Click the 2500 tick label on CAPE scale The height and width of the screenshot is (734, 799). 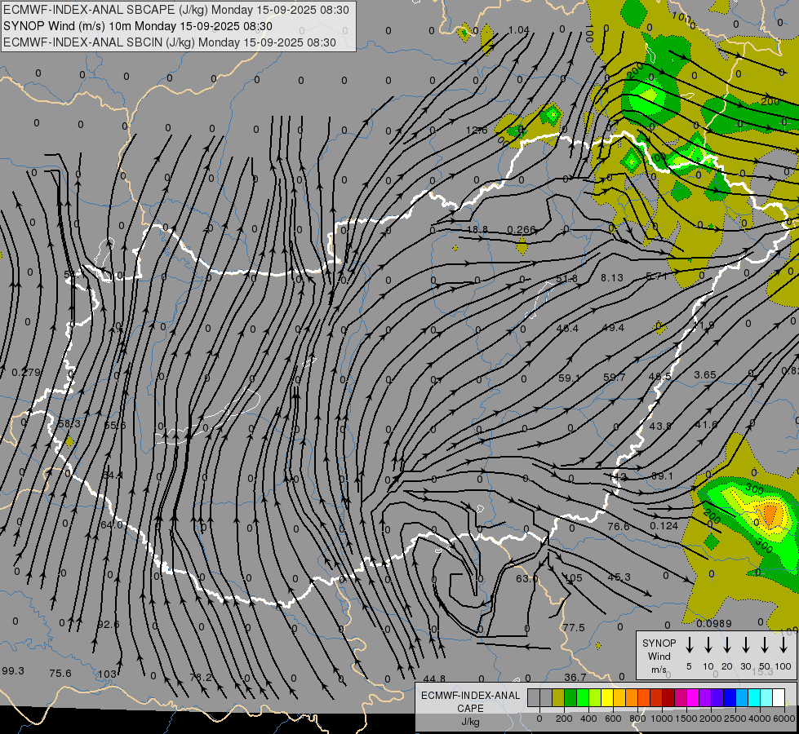click(x=735, y=719)
